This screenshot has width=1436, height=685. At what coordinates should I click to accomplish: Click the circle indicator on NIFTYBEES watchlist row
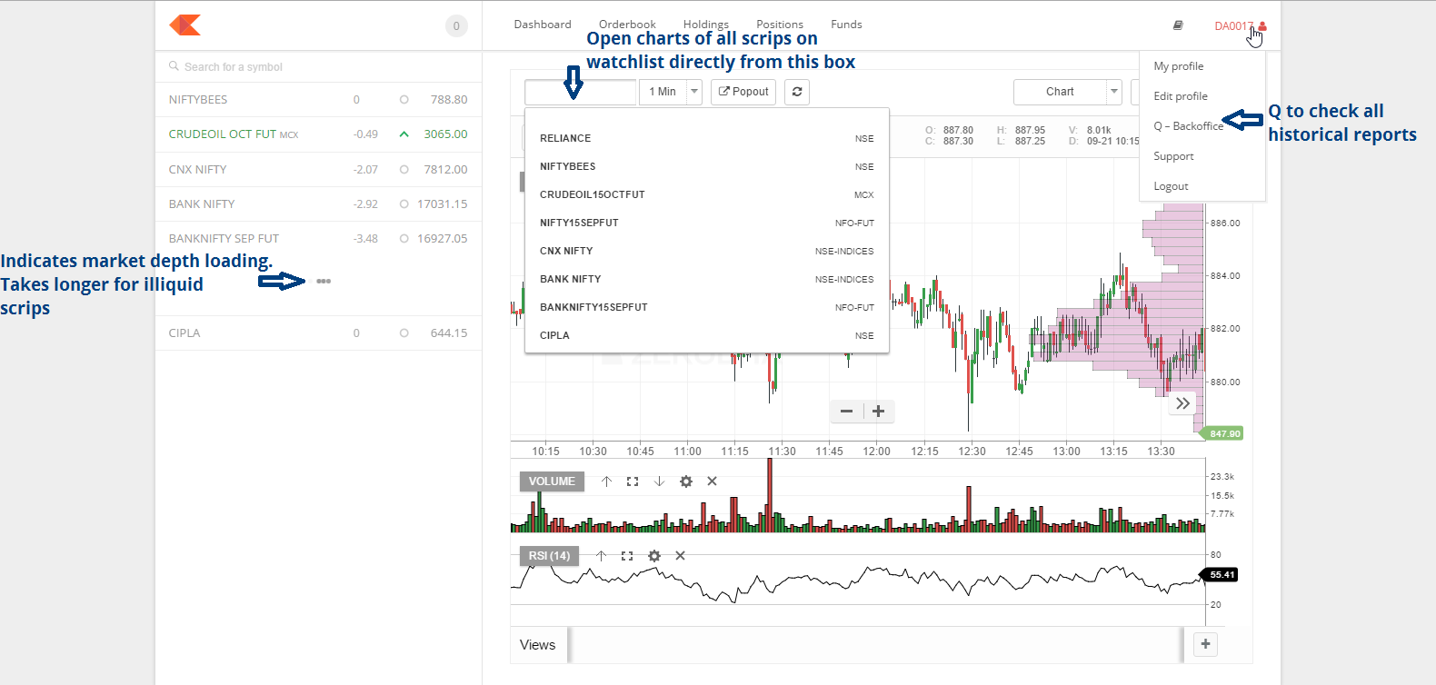click(x=404, y=100)
